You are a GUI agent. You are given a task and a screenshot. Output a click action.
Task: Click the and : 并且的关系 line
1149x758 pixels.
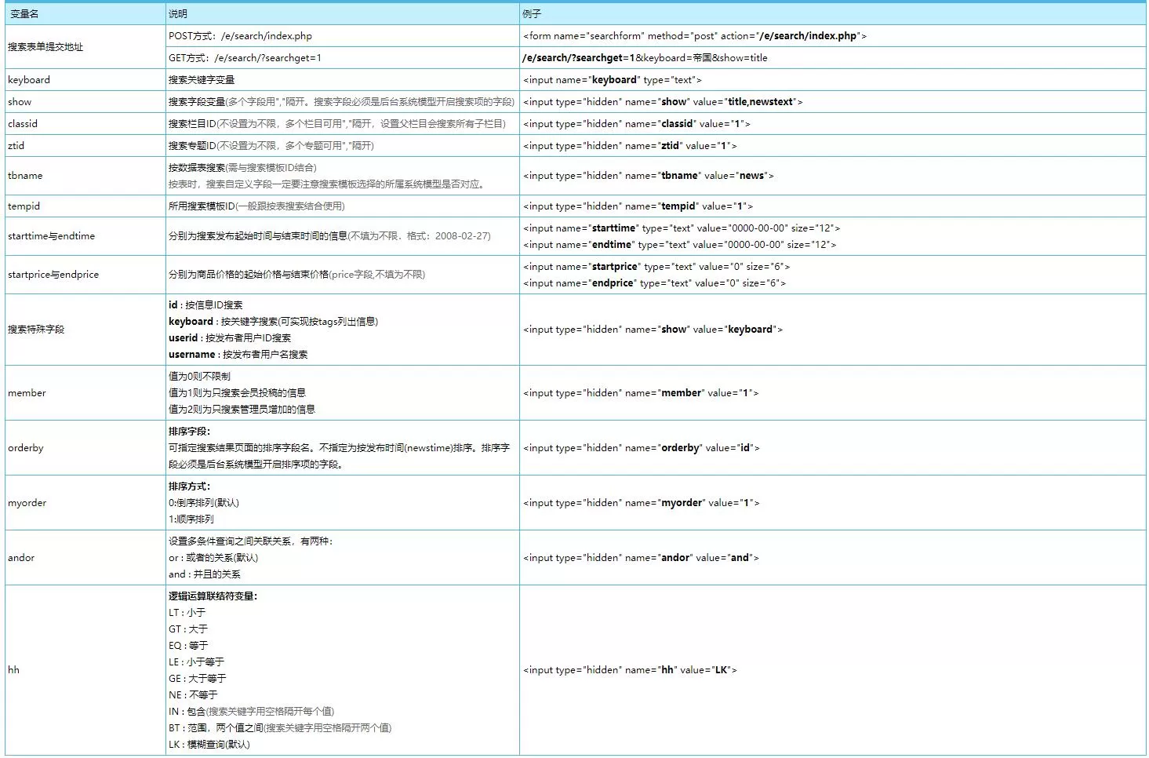tap(205, 574)
